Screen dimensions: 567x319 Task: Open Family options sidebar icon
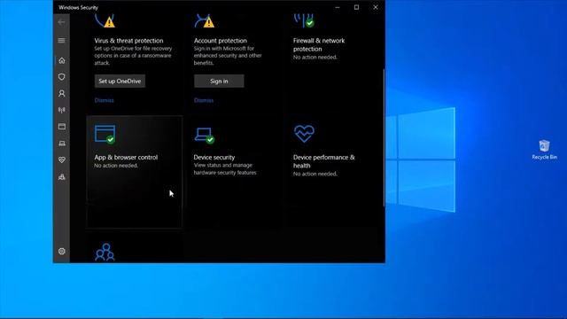tap(62, 177)
